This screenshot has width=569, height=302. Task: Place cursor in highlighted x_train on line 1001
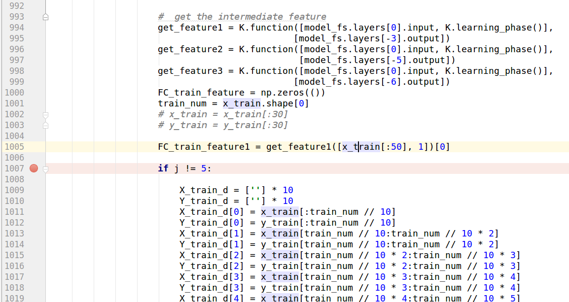tap(242, 103)
